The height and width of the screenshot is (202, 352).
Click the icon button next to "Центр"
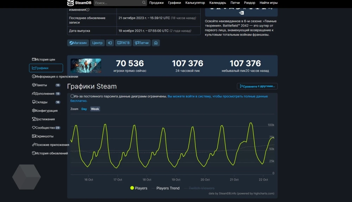110,43
